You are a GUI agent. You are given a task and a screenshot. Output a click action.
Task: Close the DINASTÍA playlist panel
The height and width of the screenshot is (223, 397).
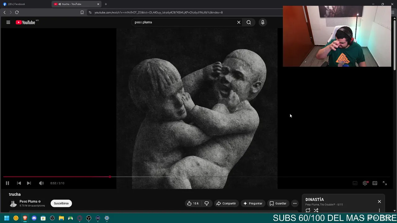(379, 202)
